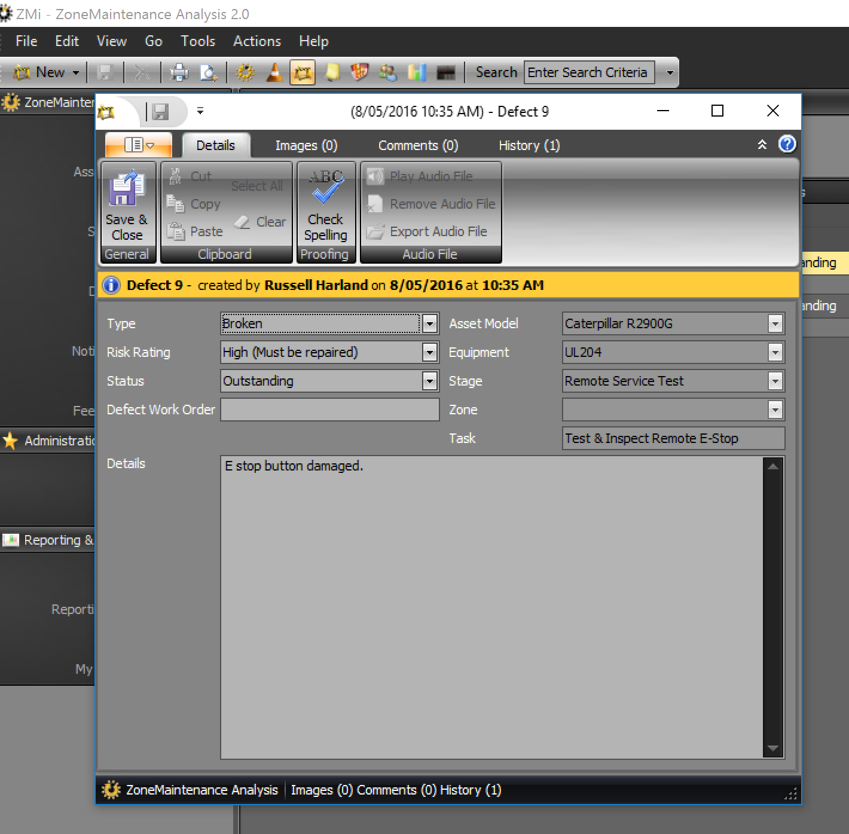Click the traffic cone icon in main toolbar
The height and width of the screenshot is (834, 849).
coord(274,73)
